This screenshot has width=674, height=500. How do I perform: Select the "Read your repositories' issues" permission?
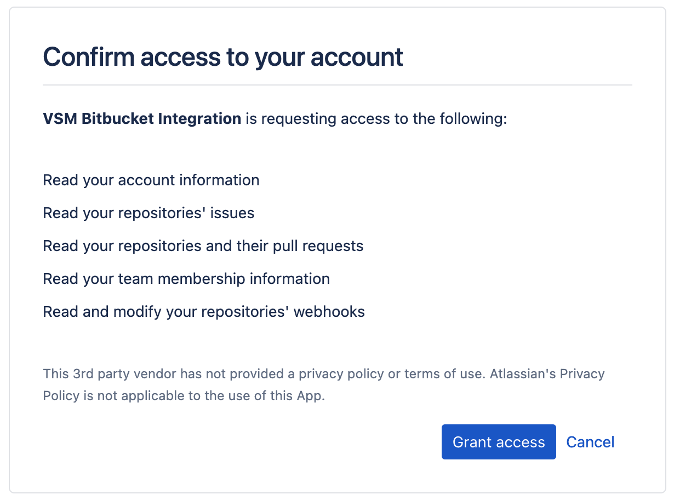(148, 213)
